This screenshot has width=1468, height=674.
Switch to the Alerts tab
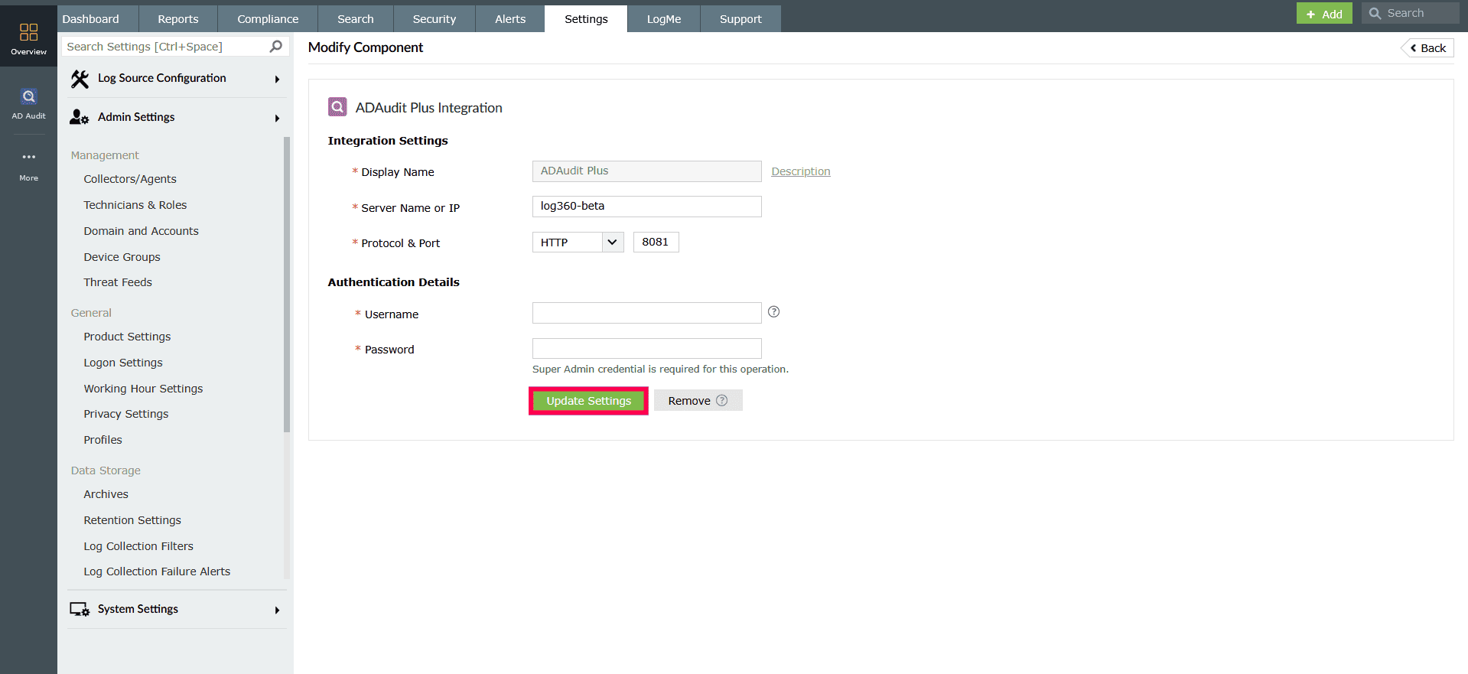(510, 19)
